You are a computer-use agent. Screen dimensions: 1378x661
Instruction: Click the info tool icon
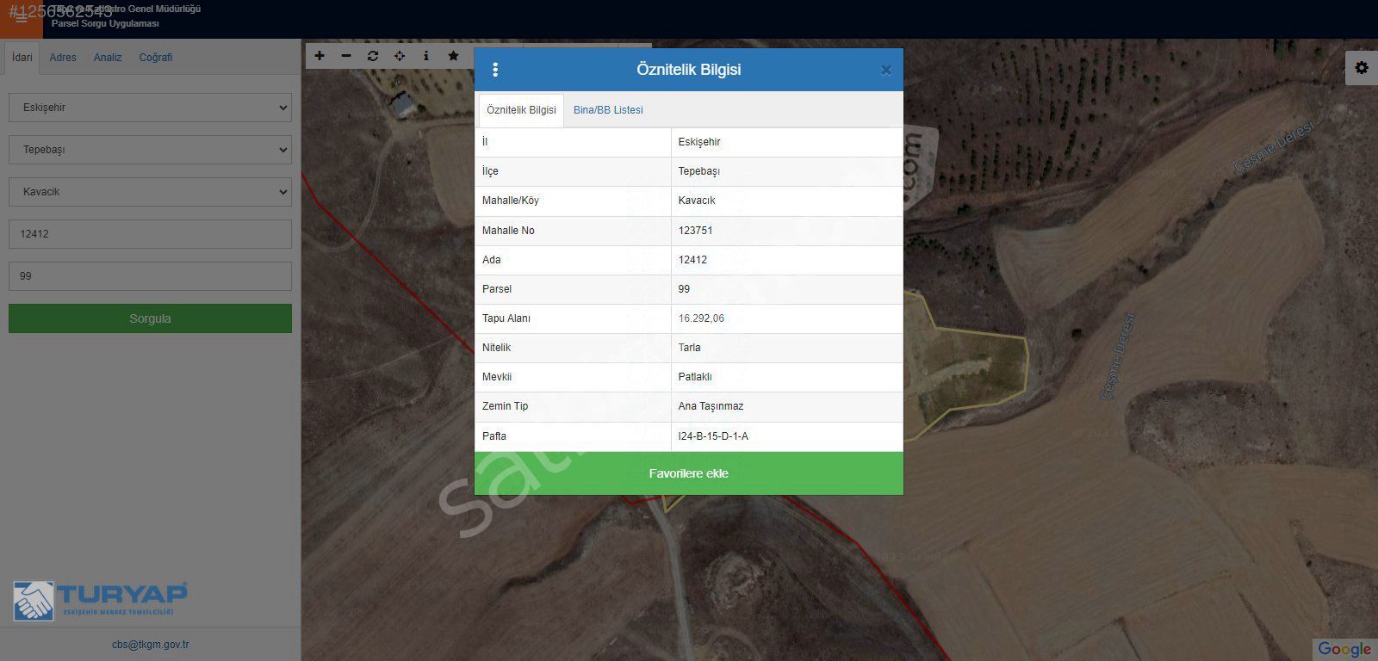tap(426, 56)
